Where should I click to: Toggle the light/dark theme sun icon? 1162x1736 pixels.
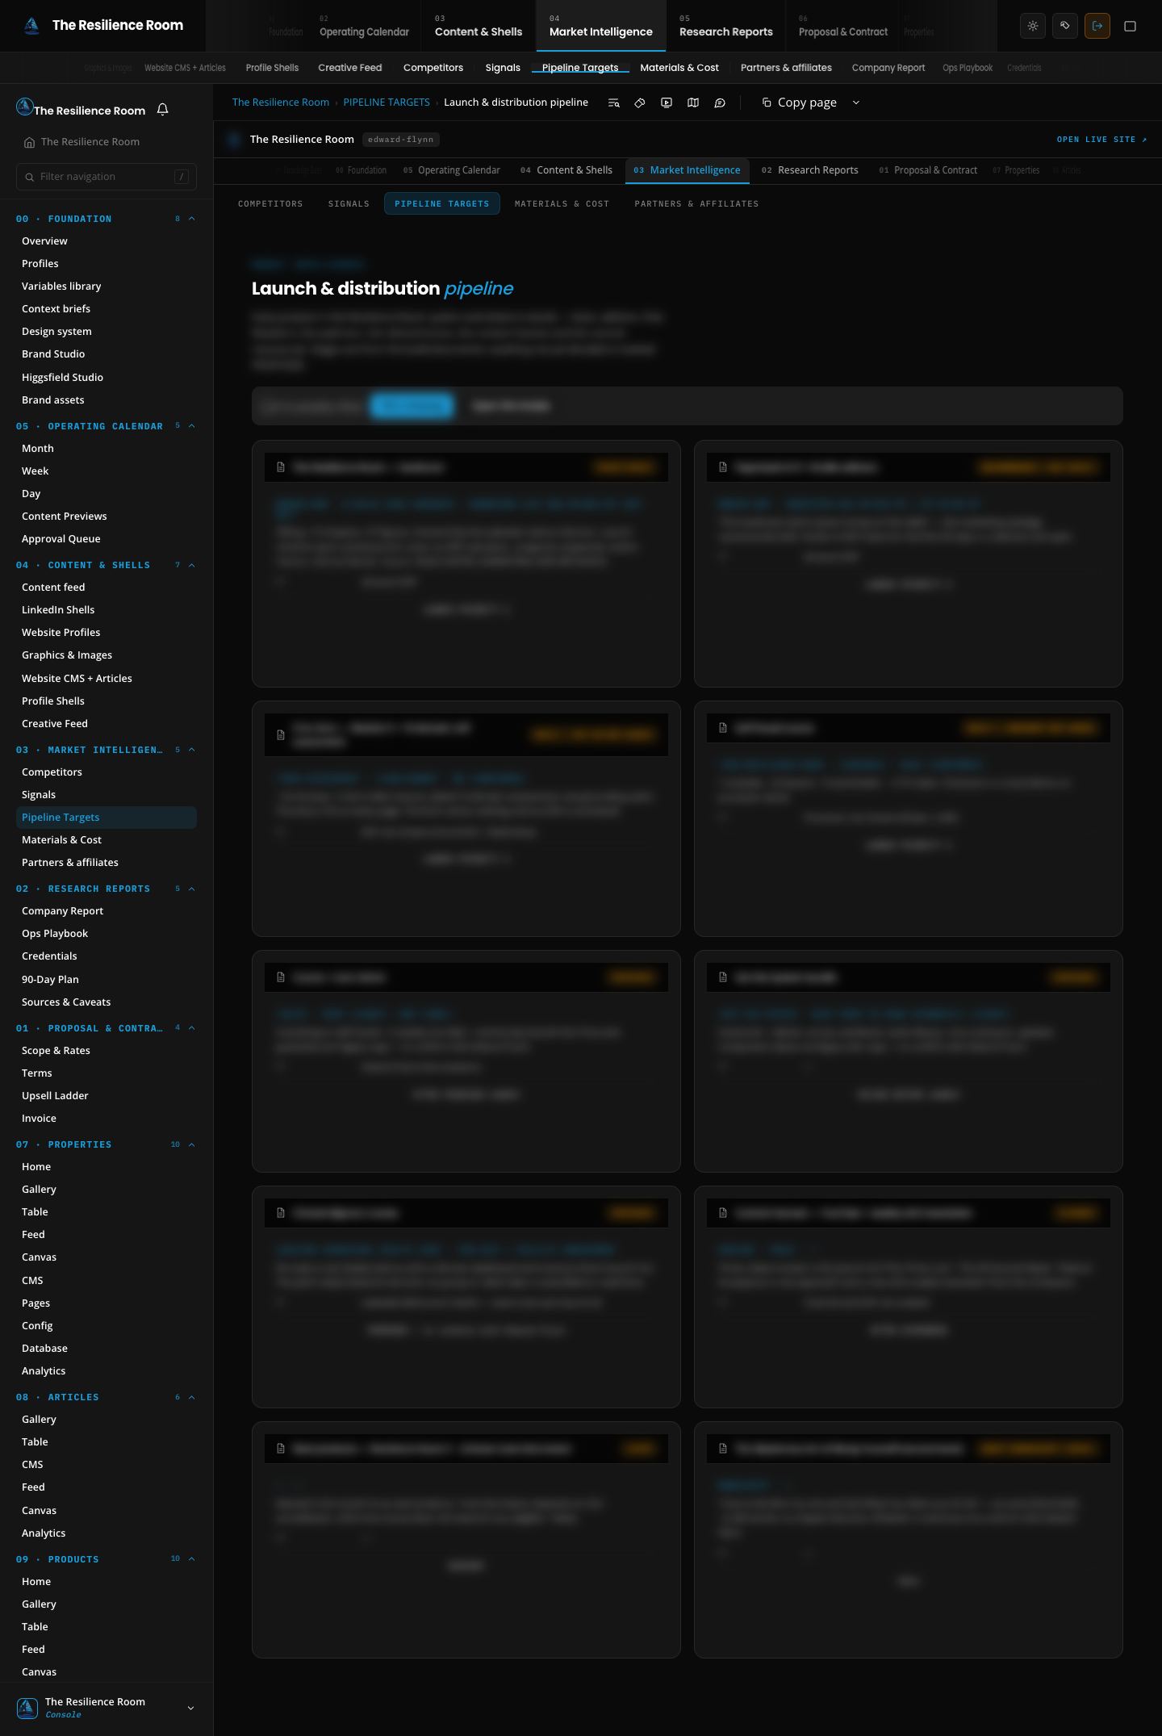[x=1033, y=26]
